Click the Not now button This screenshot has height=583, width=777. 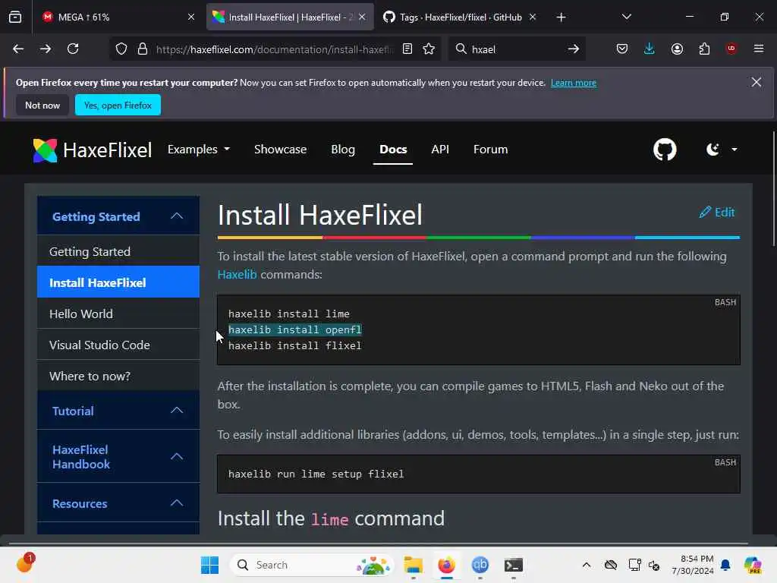42,105
